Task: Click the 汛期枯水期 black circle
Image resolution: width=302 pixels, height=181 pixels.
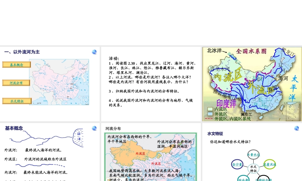Action: pos(263,178)
